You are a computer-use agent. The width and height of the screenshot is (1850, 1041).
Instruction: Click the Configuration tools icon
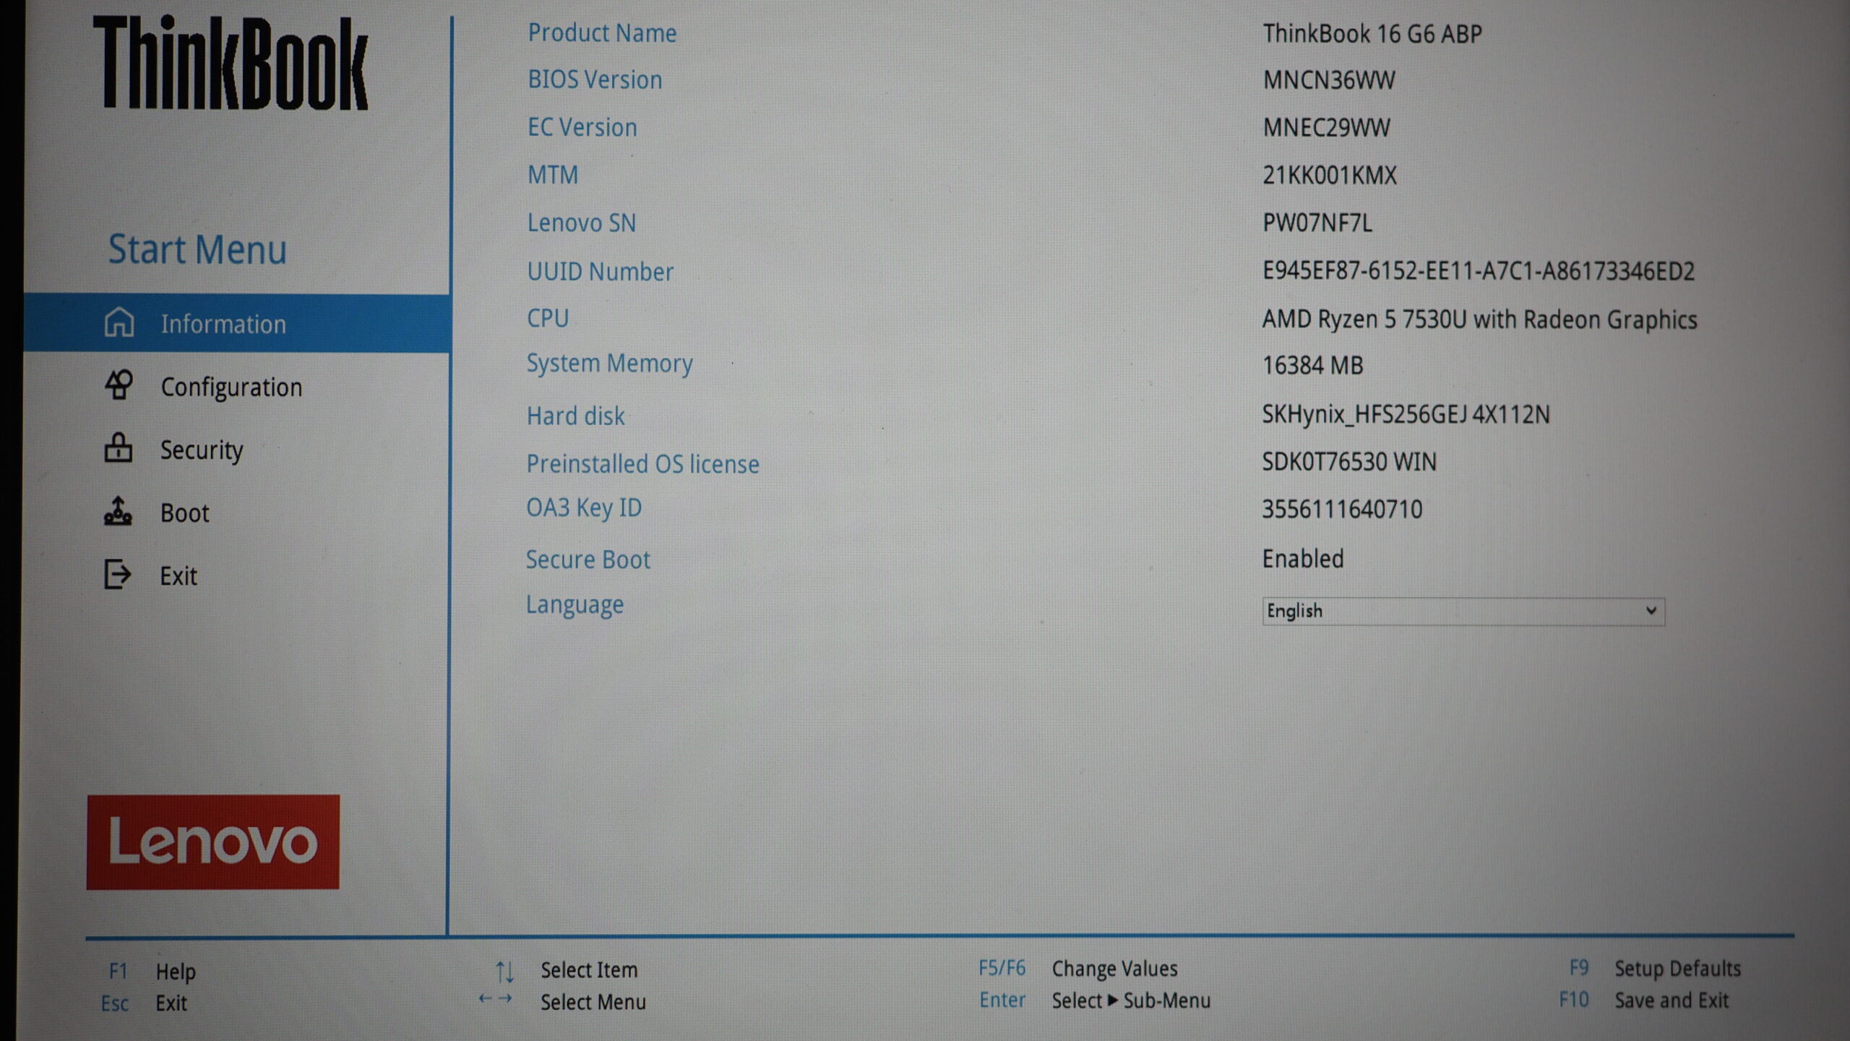tap(119, 385)
